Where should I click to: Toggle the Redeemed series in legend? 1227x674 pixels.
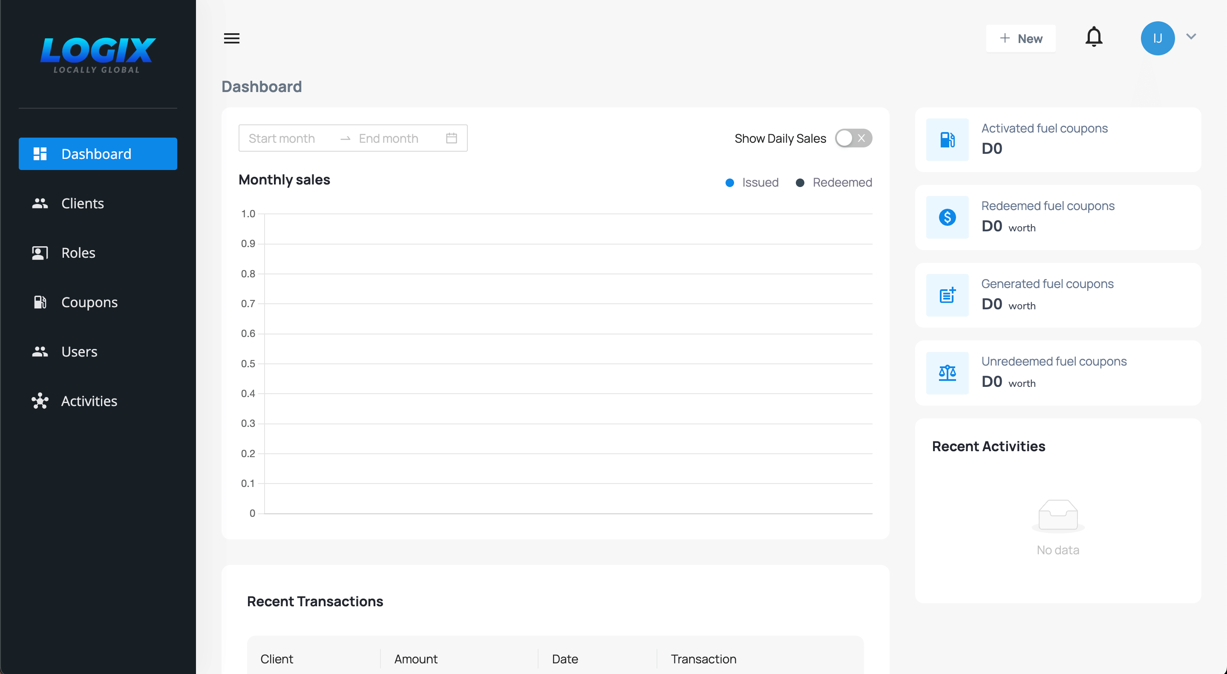coord(834,182)
